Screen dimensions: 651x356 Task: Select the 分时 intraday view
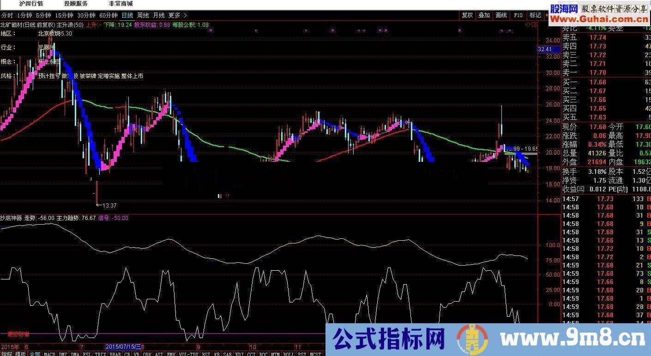7,15
